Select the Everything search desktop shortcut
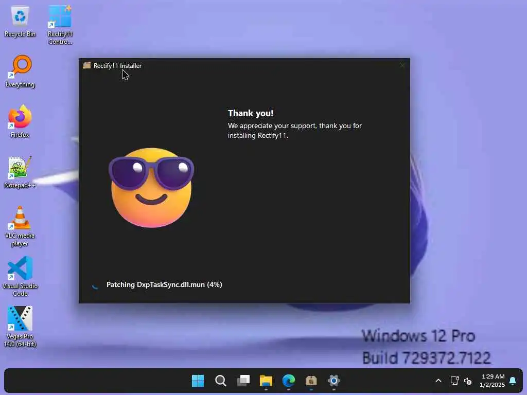 pyautogui.click(x=20, y=71)
